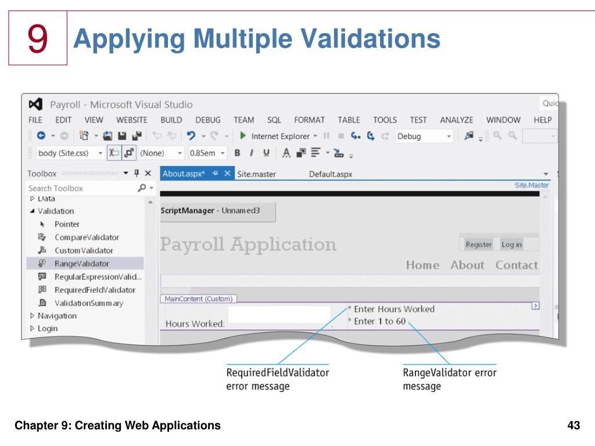The height and width of the screenshot is (446, 595).
Task: Open the 0.85em font size dropdown
Action: 223,153
